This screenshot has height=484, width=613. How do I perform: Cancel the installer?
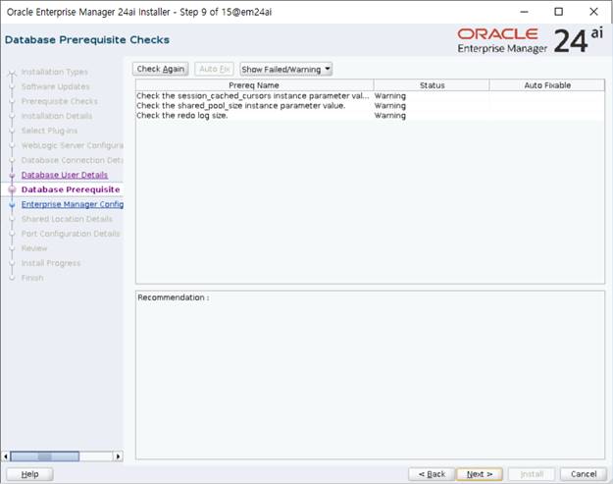click(584, 474)
